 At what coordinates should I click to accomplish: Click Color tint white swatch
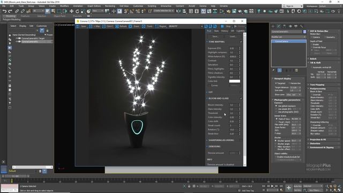[235, 81]
